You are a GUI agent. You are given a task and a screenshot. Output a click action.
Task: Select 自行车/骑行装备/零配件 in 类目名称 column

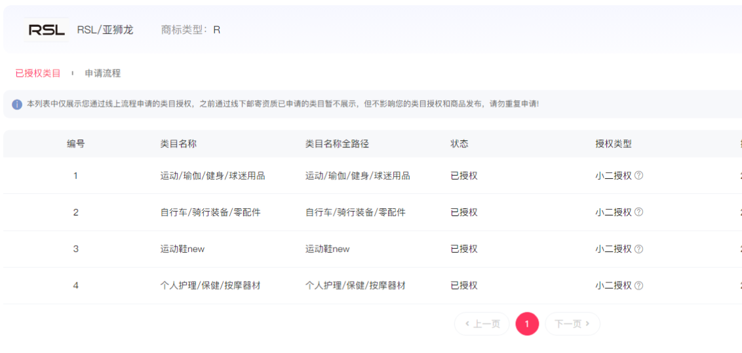(210, 212)
